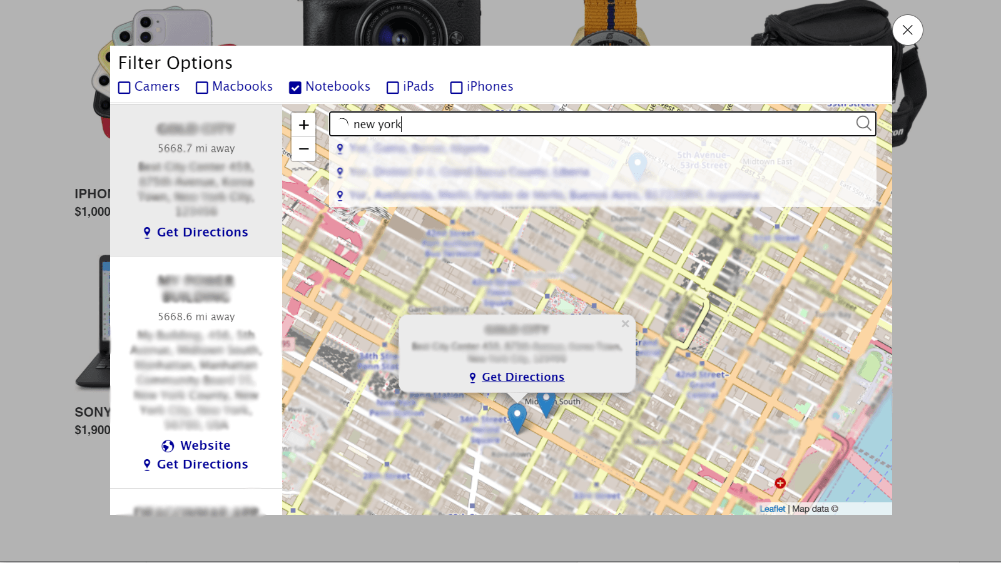The width and height of the screenshot is (1001, 563).
Task: Dismiss the GOLD CITY popup with its X
Action: pyautogui.click(x=625, y=324)
